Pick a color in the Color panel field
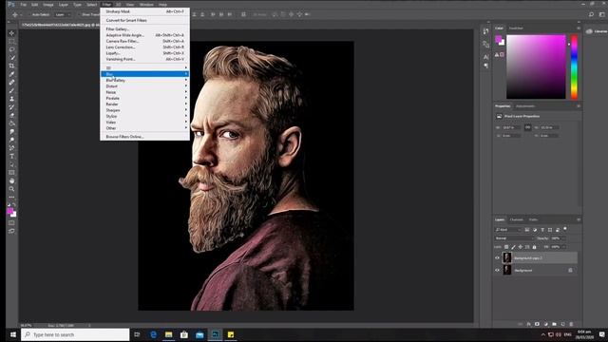 click(x=536, y=66)
